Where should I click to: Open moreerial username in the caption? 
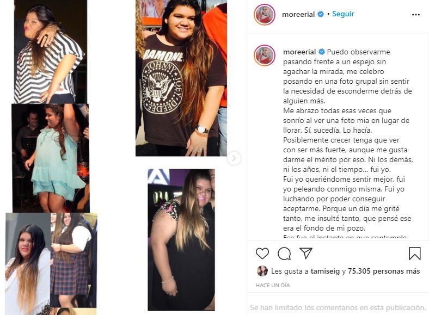[x=299, y=52]
